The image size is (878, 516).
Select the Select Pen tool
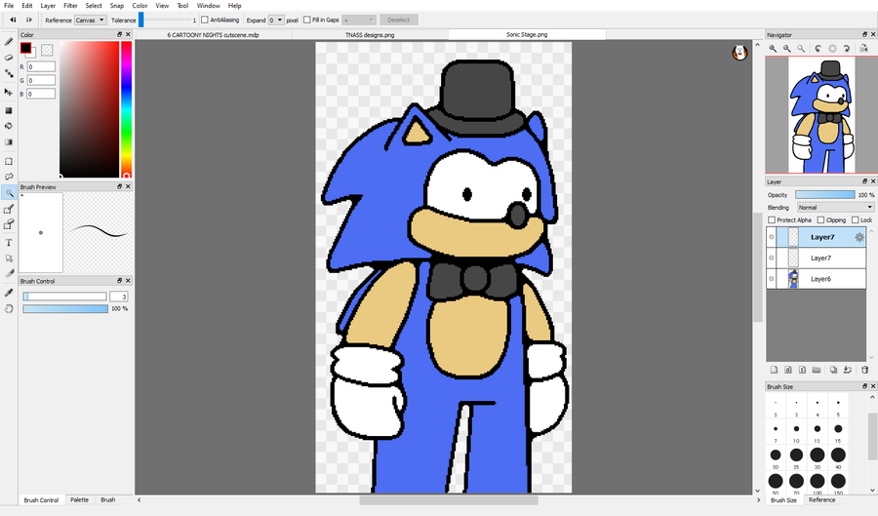pyautogui.click(x=9, y=210)
